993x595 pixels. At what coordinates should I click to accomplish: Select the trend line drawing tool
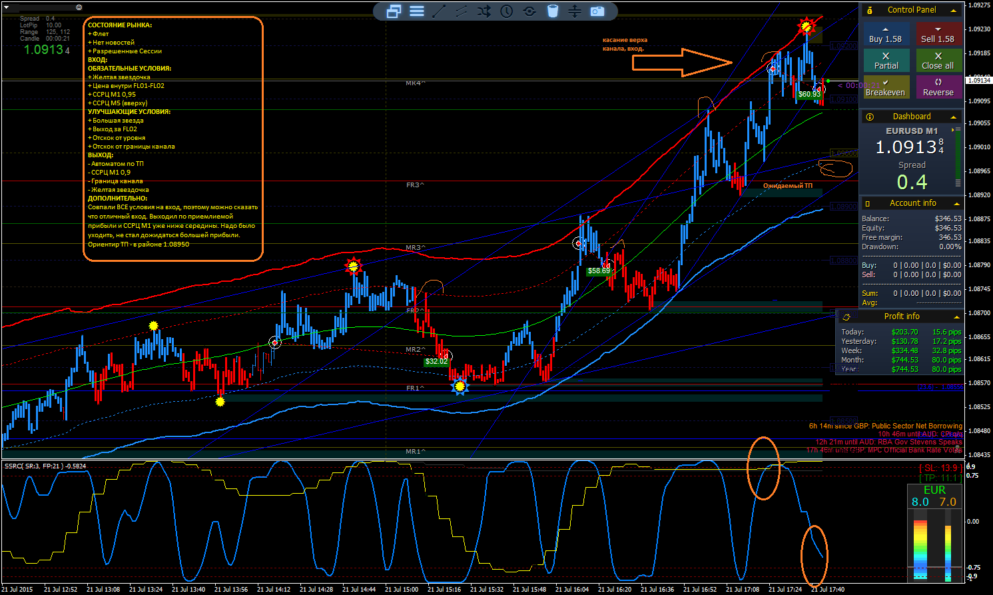pyautogui.click(x=440, y=11)
